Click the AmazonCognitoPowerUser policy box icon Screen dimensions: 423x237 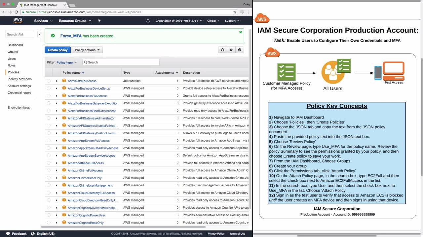pos(64,215)
